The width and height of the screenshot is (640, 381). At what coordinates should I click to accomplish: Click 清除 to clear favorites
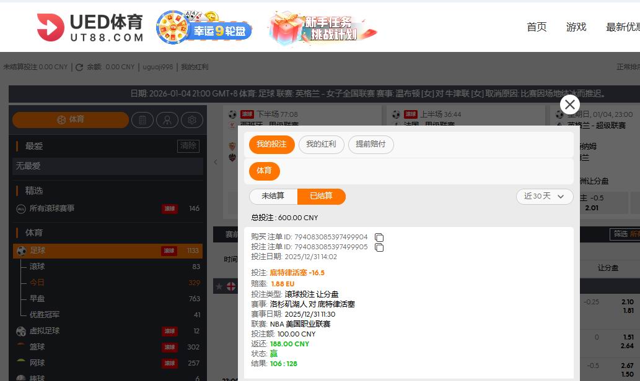188,146
